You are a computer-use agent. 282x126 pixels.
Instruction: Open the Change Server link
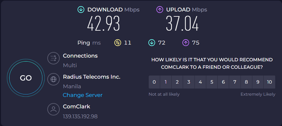click(83, 95)
